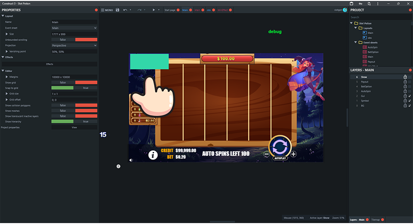Switch to the Start page tab
The width and height of the screenshot is (413, 224).
coord(170,10)
